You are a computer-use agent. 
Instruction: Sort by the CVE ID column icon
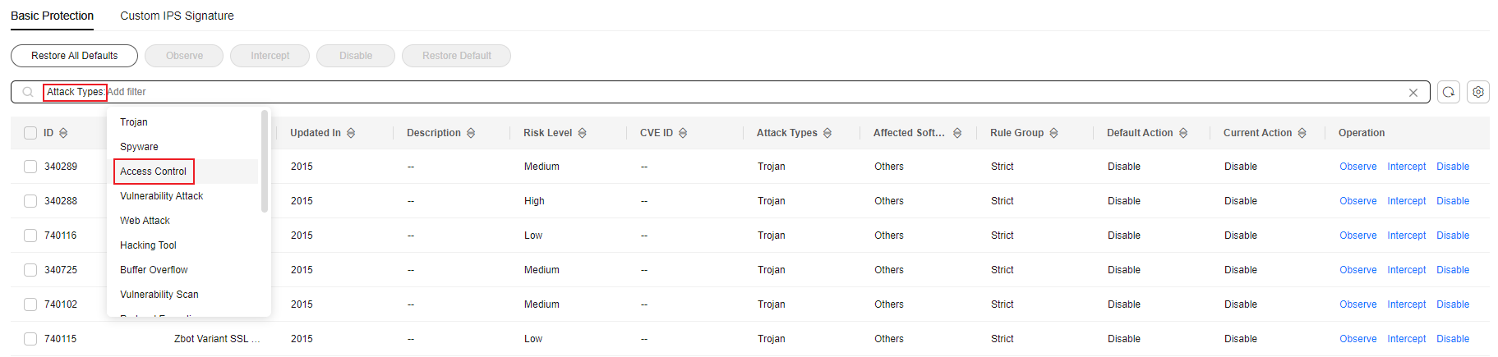(683, 133)
